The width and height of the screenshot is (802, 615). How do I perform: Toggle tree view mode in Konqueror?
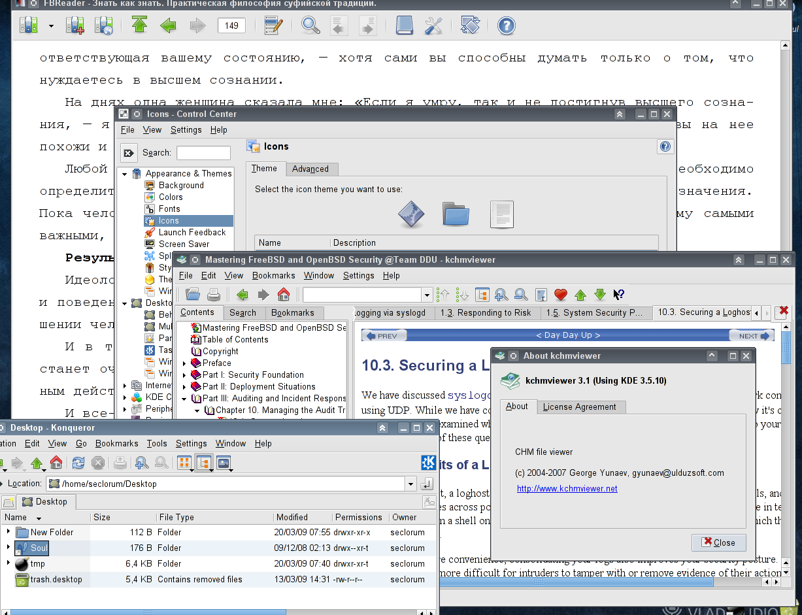point(204,463)
